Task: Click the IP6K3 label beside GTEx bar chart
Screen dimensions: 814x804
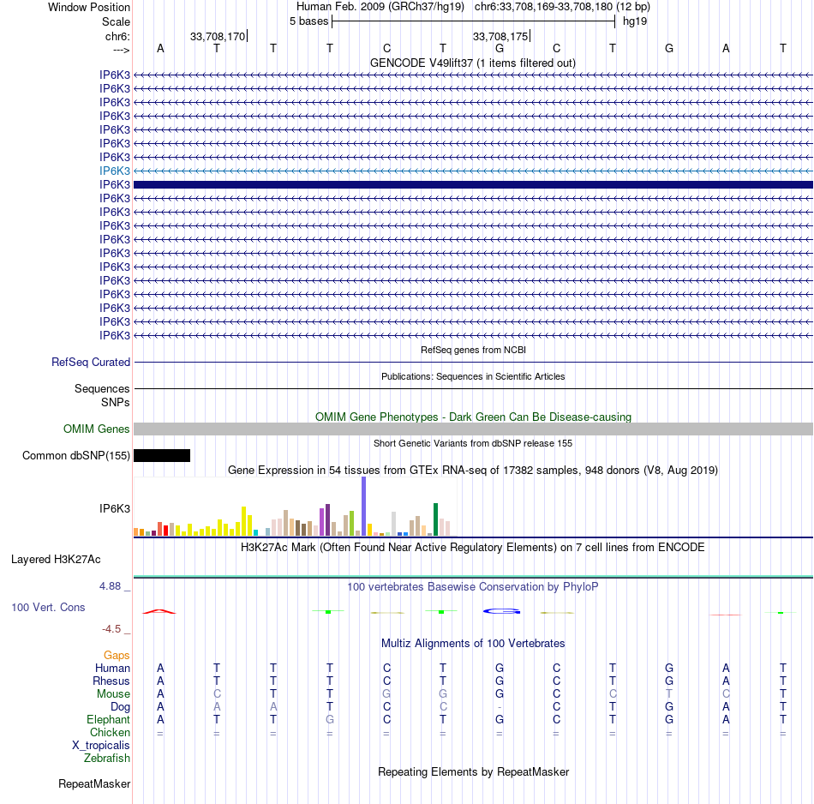Action: tap(115, 508)
